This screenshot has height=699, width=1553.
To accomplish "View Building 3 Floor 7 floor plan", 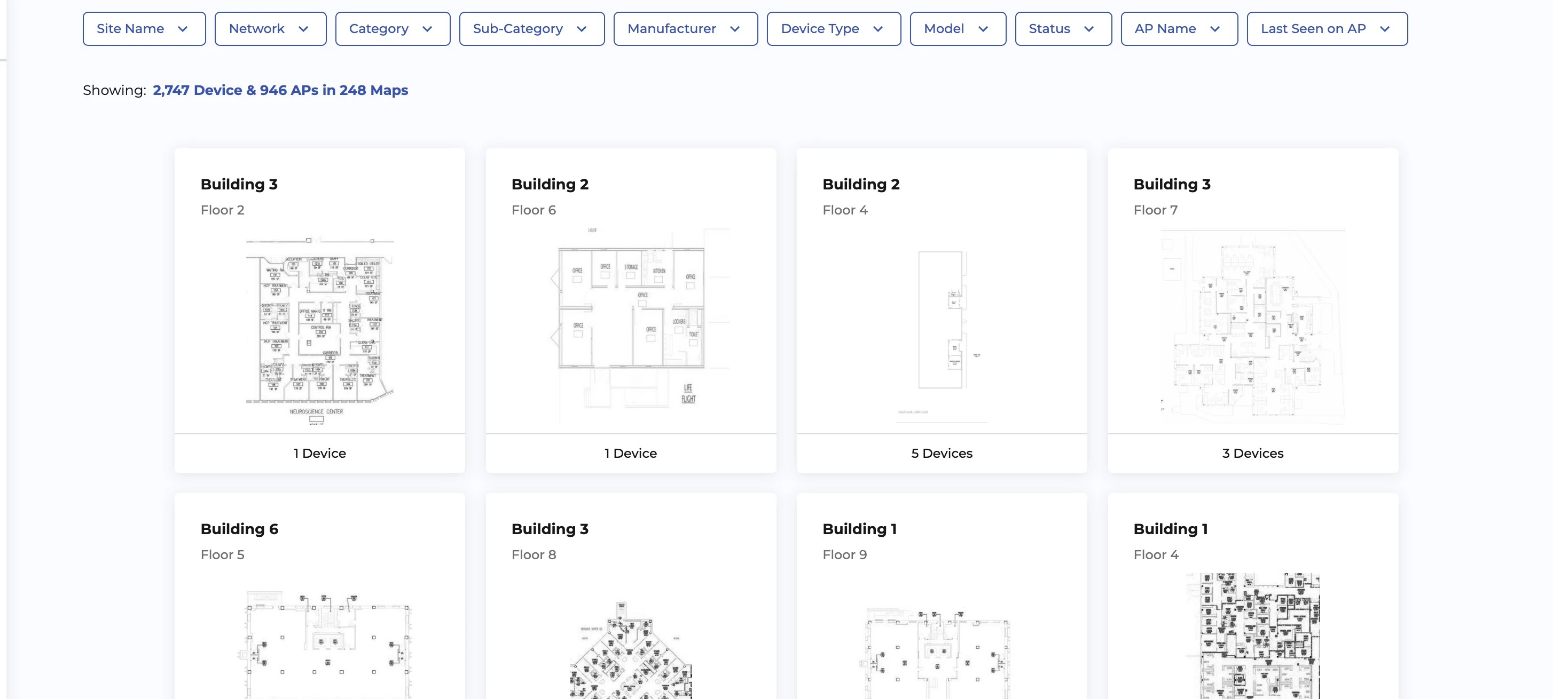I will (1253, 325).
